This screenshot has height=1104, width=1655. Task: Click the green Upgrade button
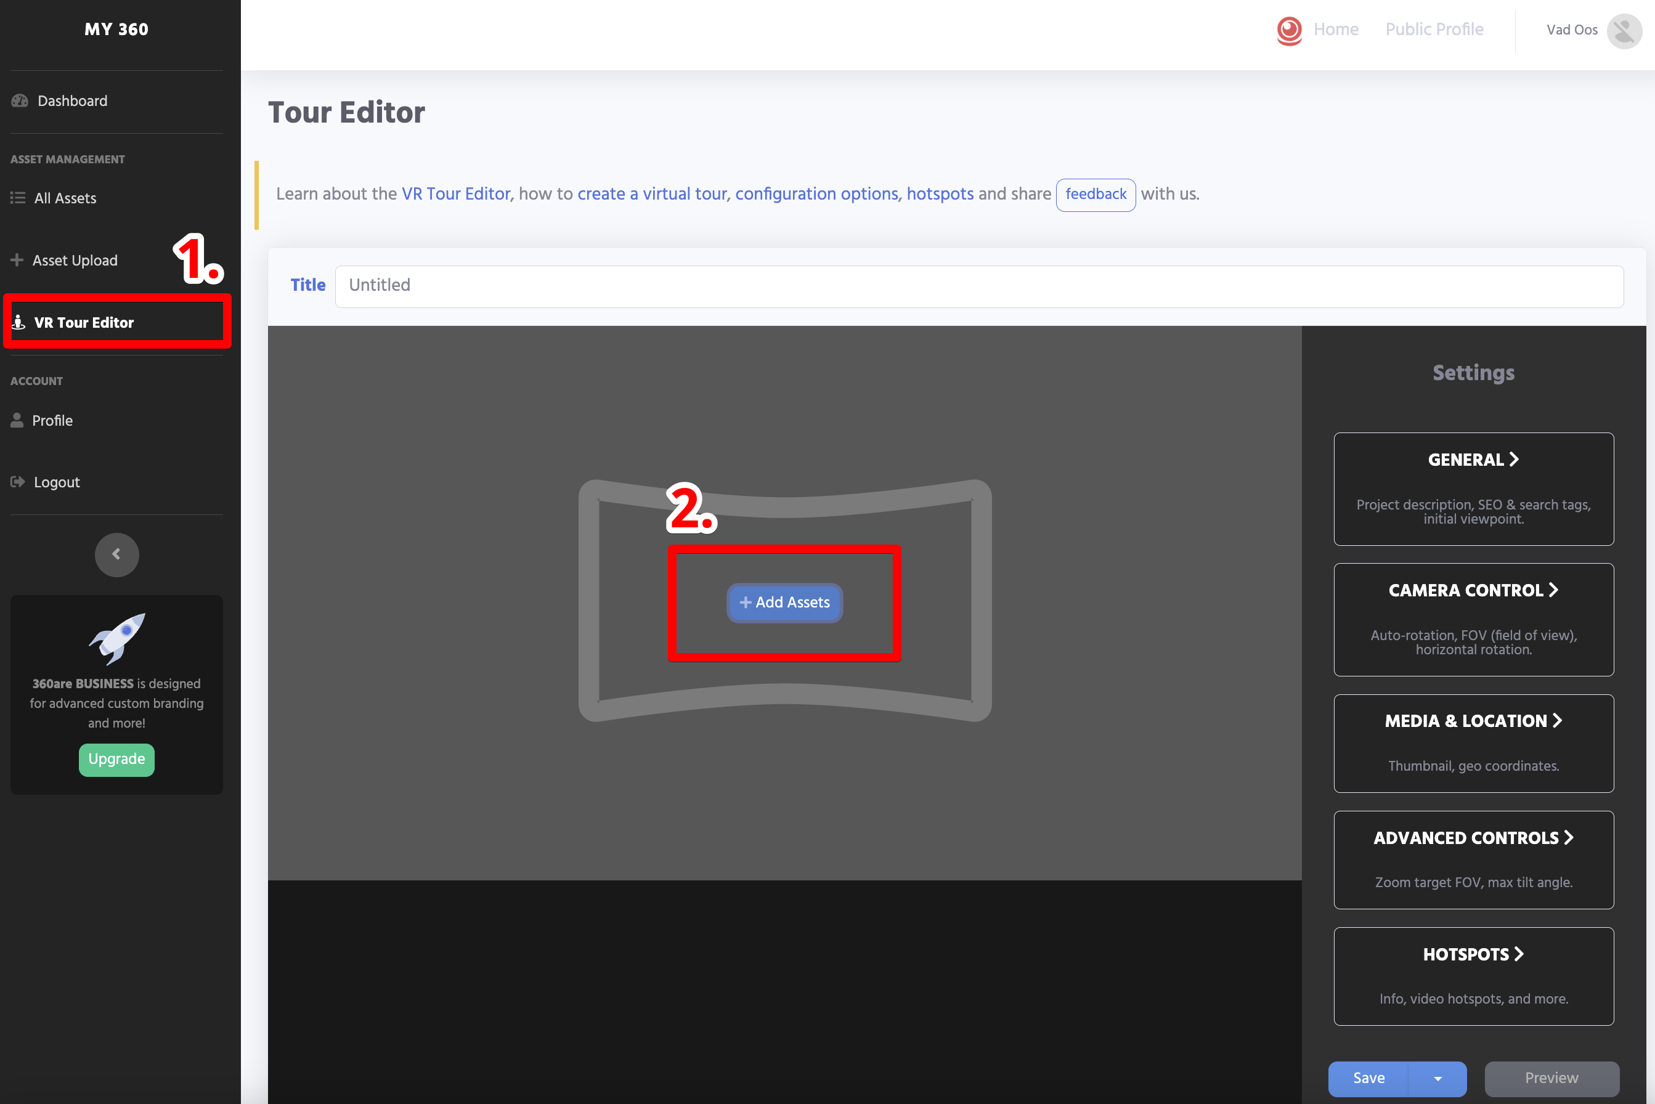(117, 760)
